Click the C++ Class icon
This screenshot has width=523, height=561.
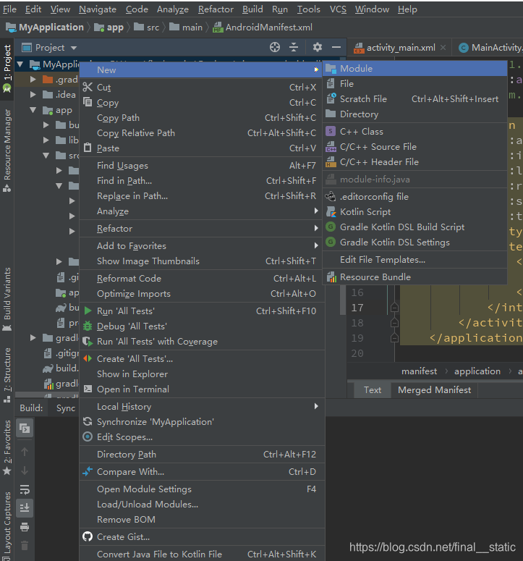coord(331,131)
